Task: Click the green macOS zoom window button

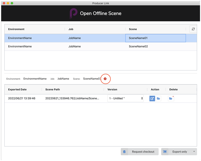Action: 12,3
